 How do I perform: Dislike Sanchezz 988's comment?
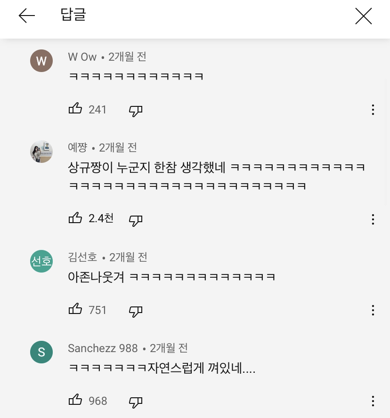[x=136, y=402]
